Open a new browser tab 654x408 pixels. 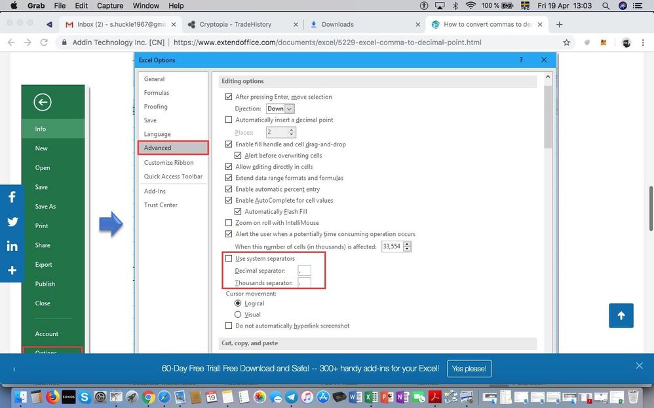click(x=560, y=25)
